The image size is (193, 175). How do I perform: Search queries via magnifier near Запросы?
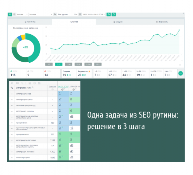(32, 87)
